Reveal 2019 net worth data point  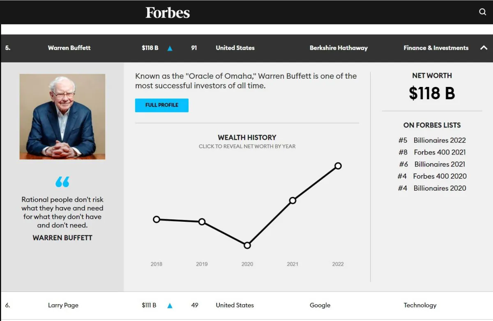(202, 222)
